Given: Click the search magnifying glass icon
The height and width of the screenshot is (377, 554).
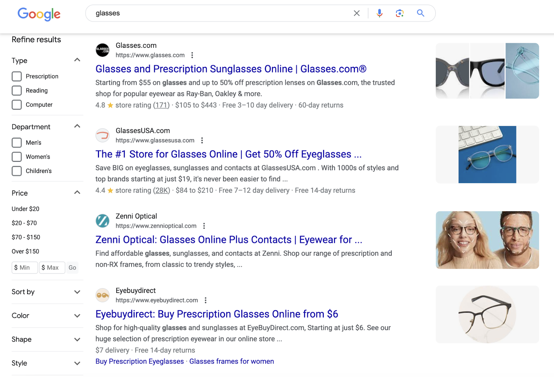Looking at the screenshot, I should (x=420, y=13).
